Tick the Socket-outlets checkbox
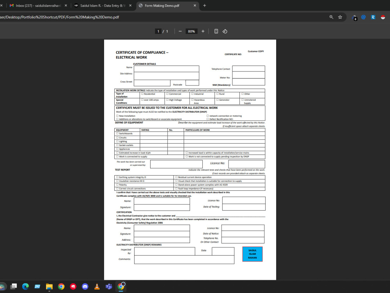390x293 pixels. (117, 145)
